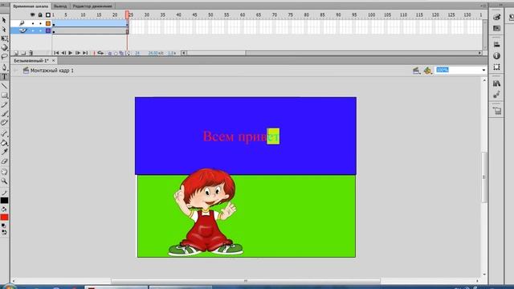Toggle lock all layers padlock header
This screenshot has width=514, height=289.
(x=40, y=15)
